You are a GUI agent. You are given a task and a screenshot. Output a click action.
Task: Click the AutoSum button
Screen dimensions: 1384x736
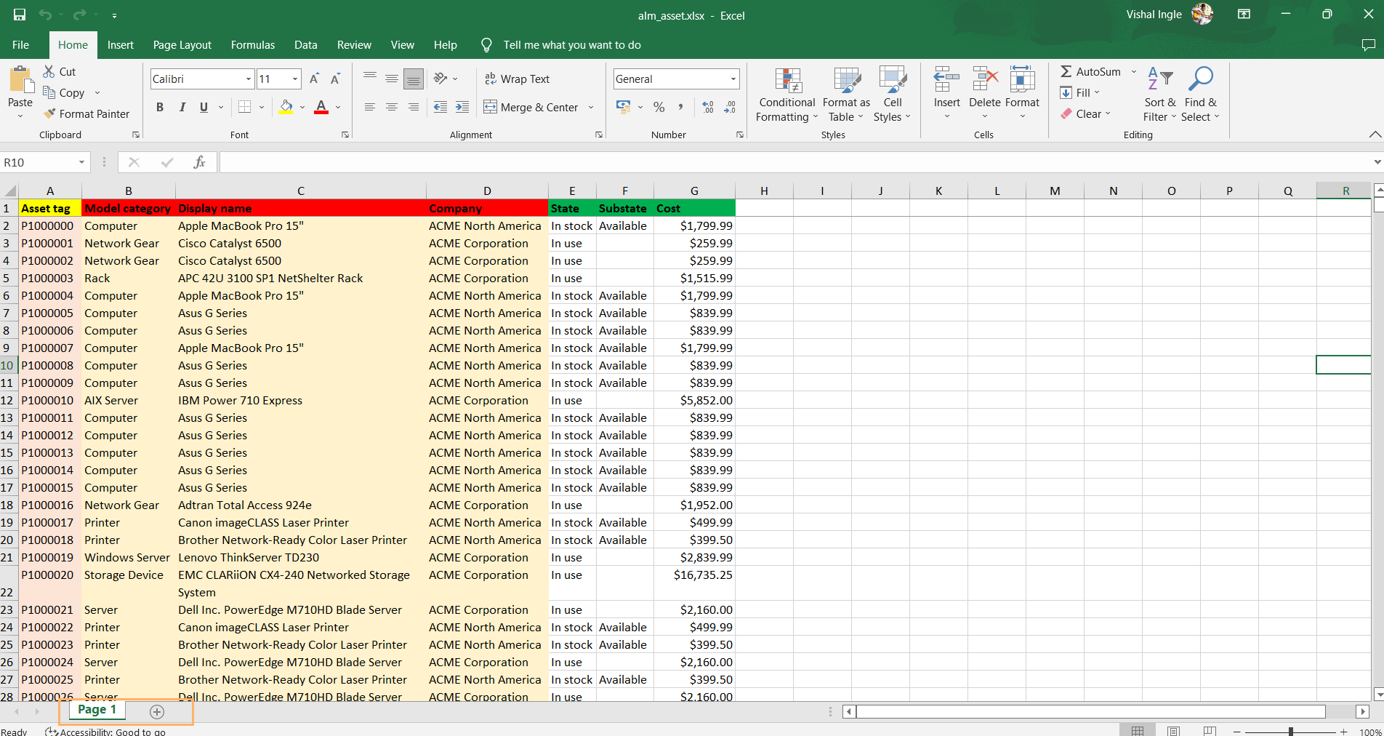pyautogui.click(x=1090, y=71)
